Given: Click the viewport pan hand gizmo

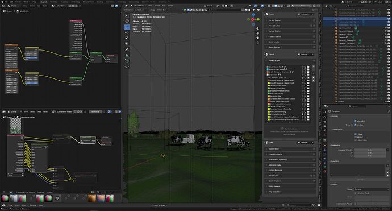Looking at the screenshot, I should coord(258,33).
